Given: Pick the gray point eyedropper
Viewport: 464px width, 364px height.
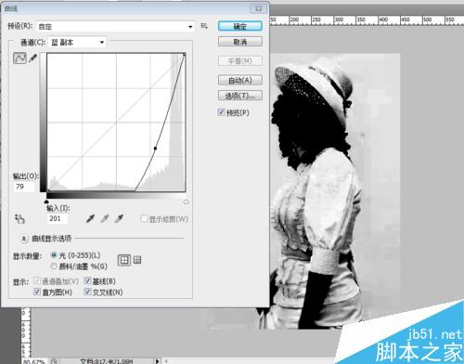Looking at the screenshot, I should coord(105,219).
